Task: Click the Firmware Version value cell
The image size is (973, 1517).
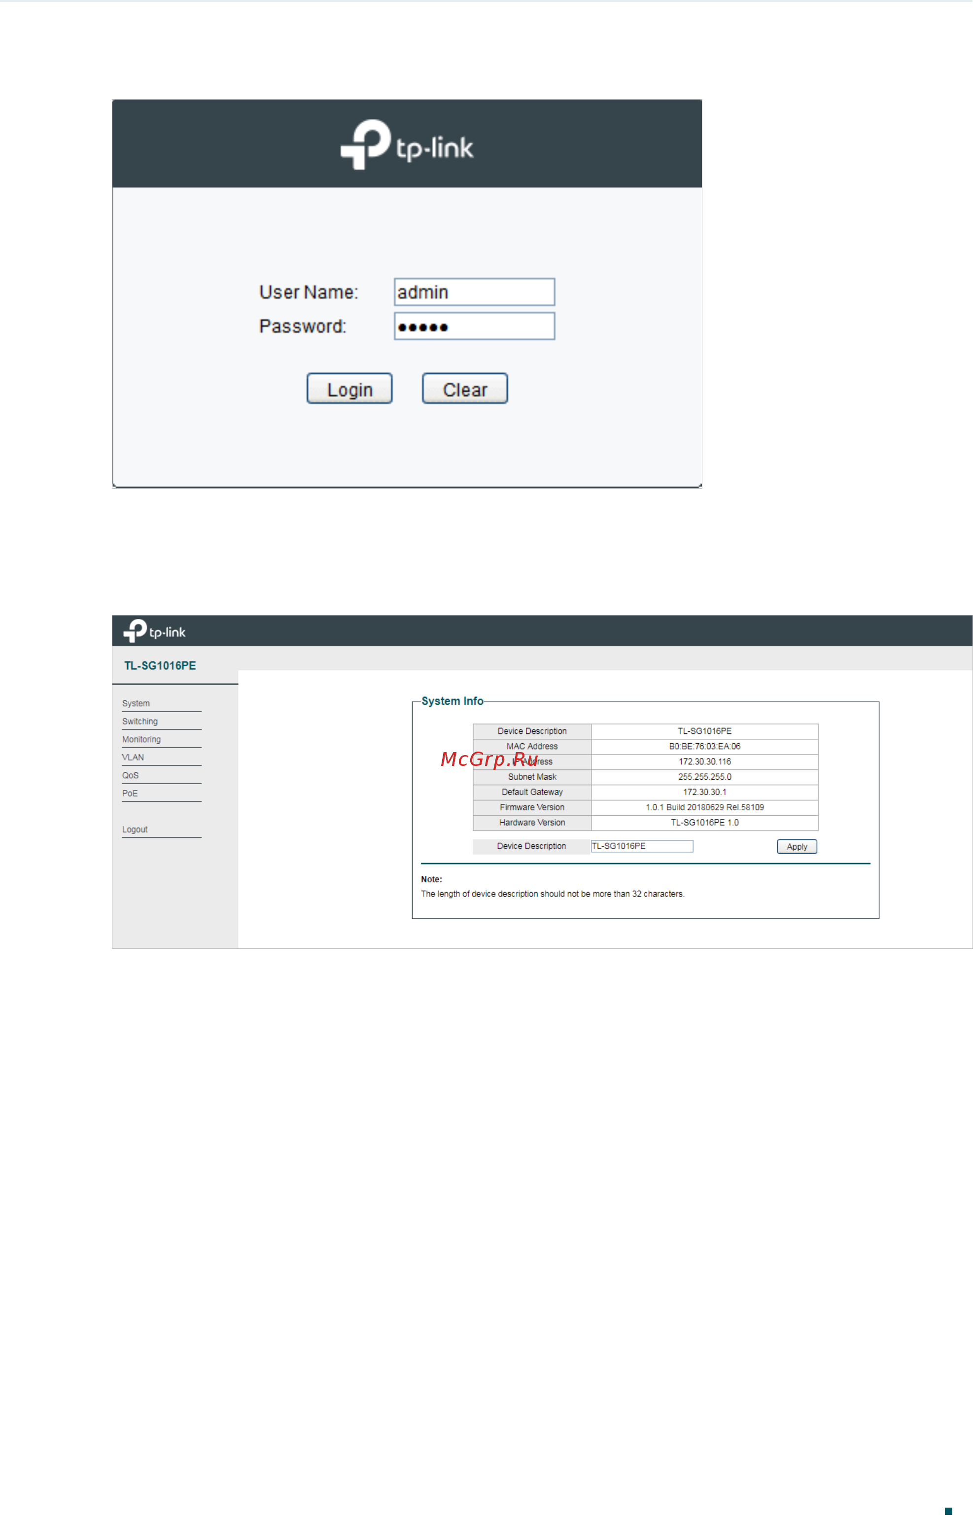Action: point(704,807)
